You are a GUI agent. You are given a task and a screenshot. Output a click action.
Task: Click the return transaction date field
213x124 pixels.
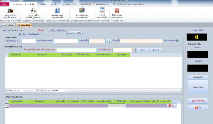pos(66,41)
